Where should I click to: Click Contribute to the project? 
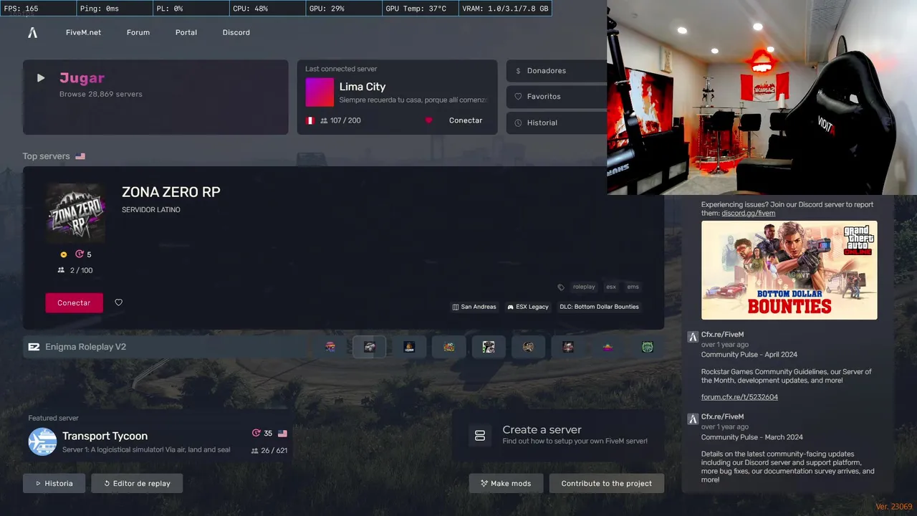(x=607, y=483)
